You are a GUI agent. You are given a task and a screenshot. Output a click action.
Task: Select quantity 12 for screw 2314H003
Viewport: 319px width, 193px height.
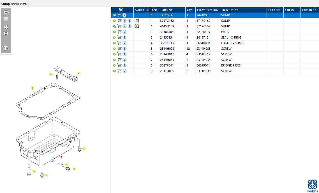188,49
